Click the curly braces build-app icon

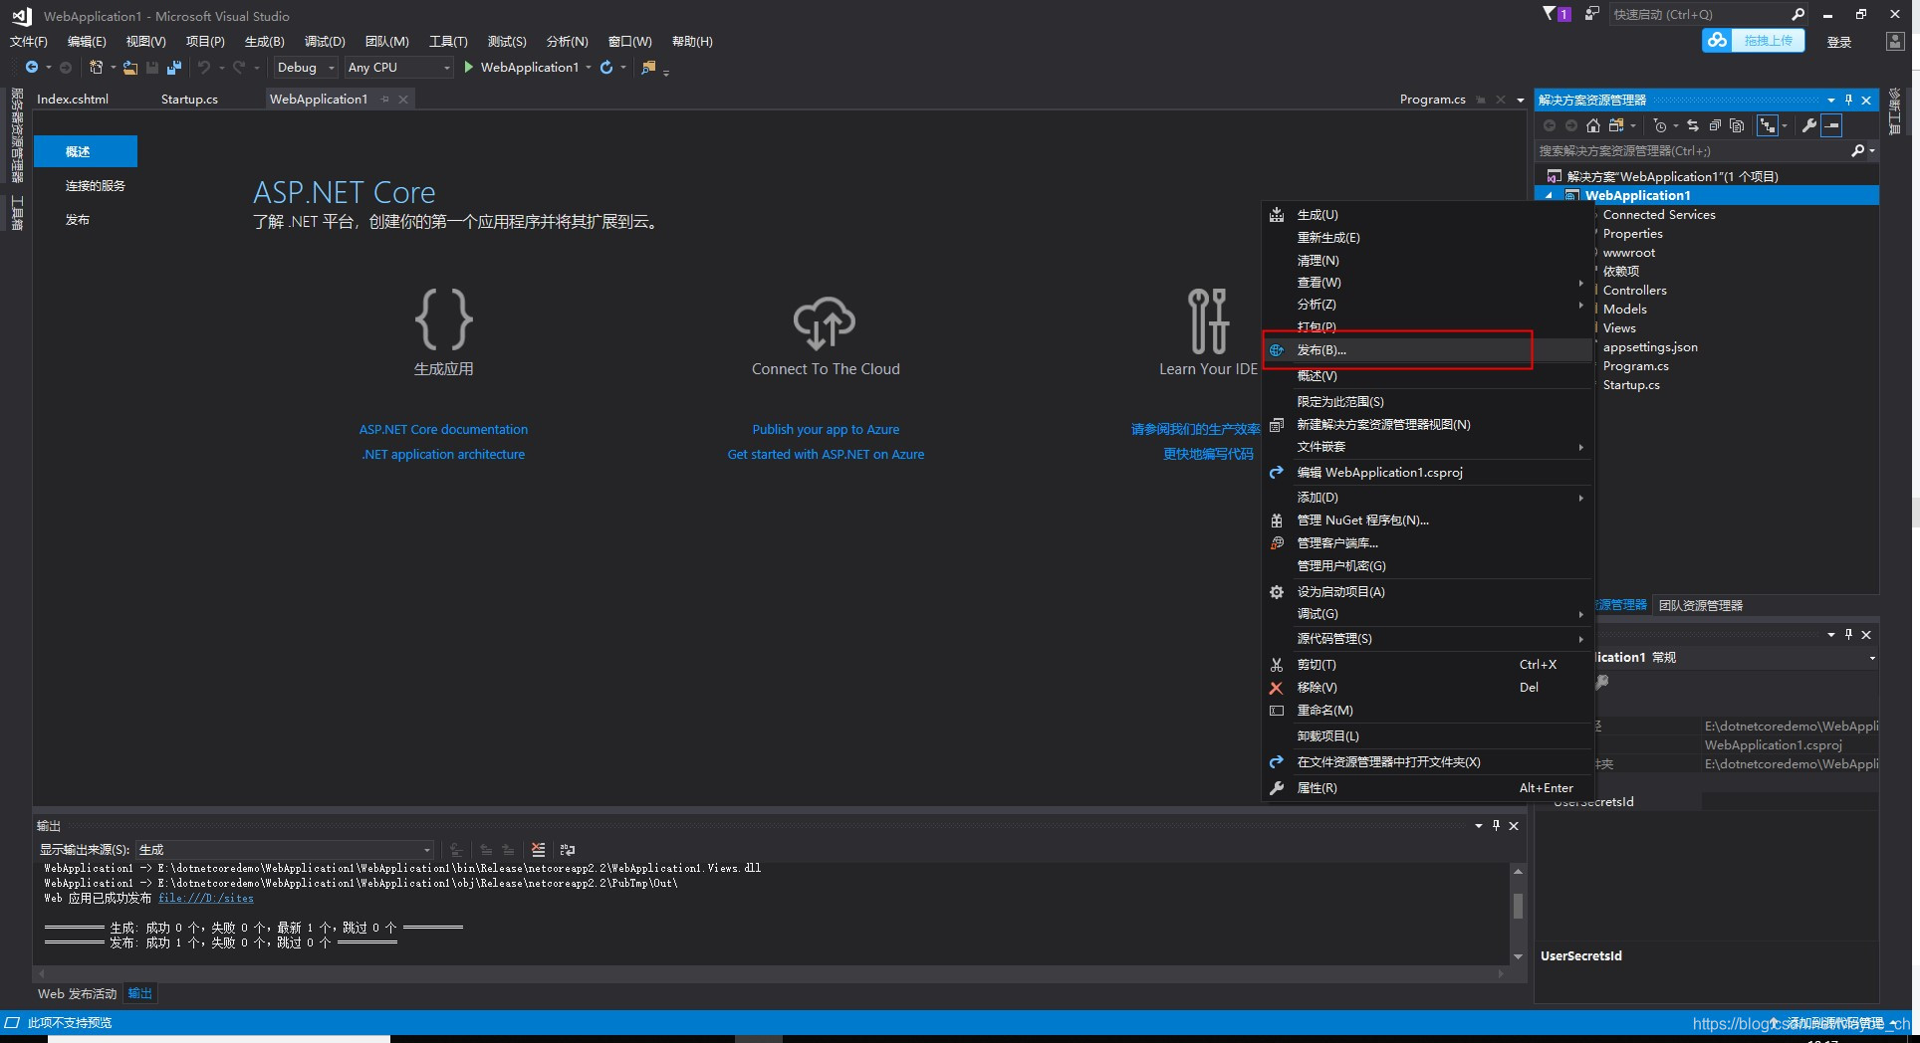coord(443,319)
